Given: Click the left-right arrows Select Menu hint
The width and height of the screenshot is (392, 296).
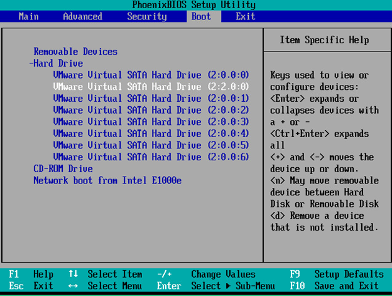Looking at the screenshot, I should (106, 286).
